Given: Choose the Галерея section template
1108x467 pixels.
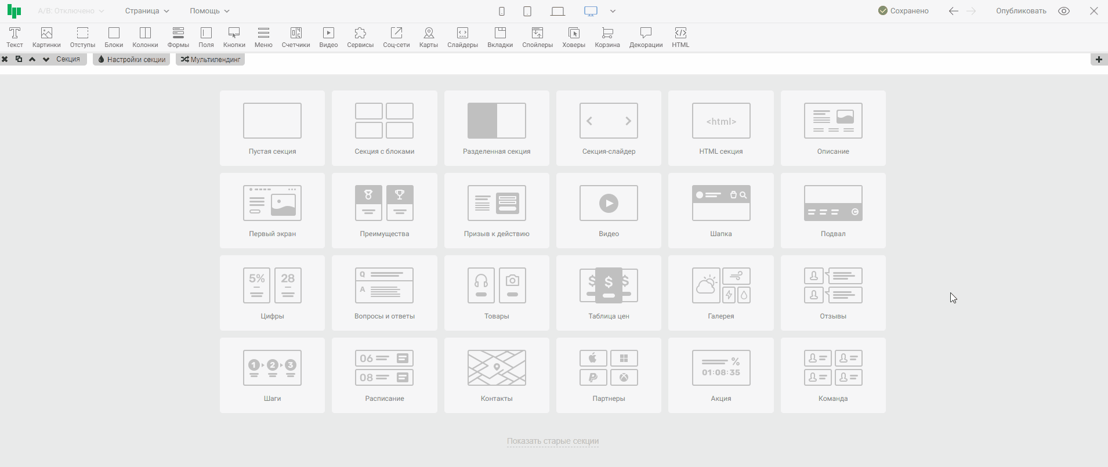Looking at the screenshot, I should tap(720, 293).
